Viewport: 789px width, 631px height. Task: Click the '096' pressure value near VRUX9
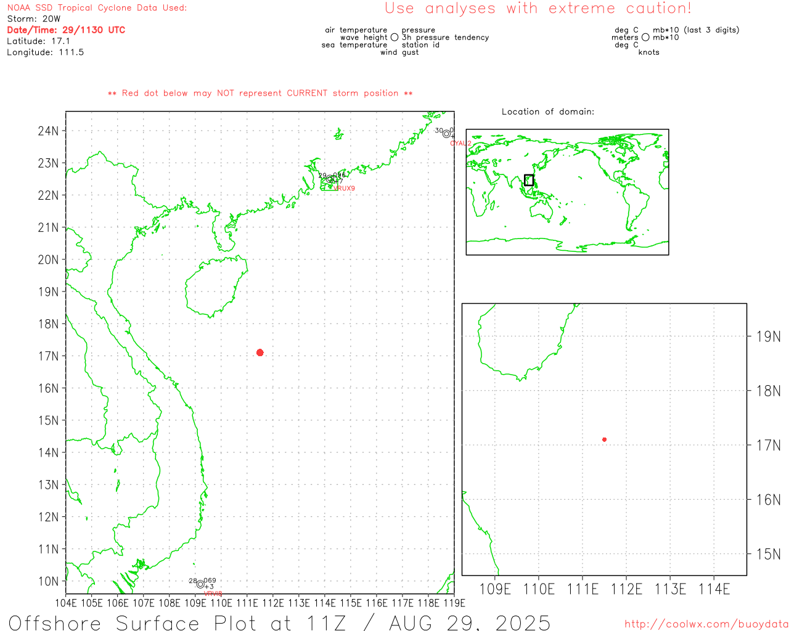click(340, 175)
